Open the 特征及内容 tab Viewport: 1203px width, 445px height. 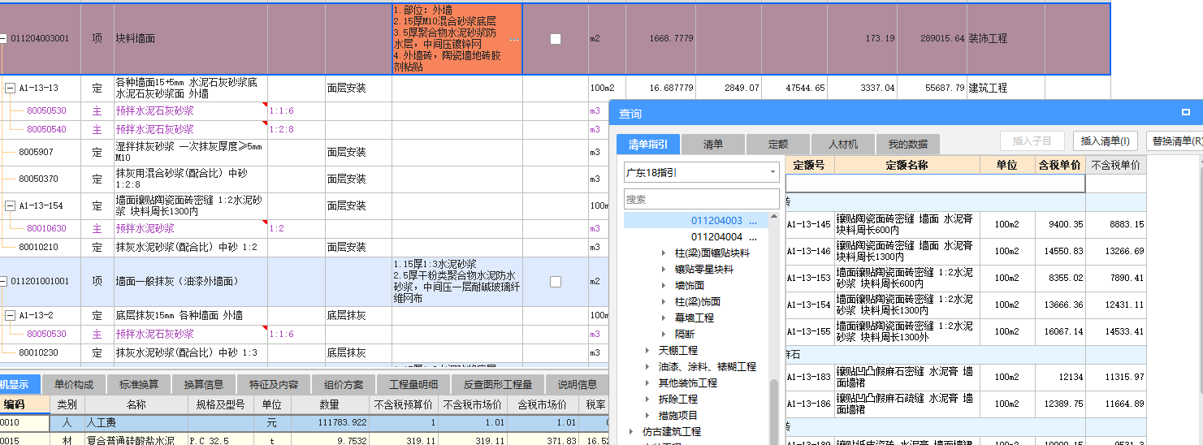click(273, 385)
